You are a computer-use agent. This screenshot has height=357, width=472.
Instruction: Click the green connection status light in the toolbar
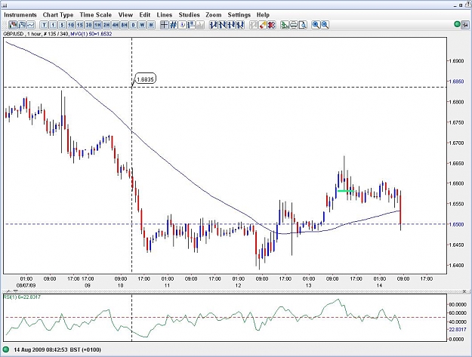tap(457, 24)
